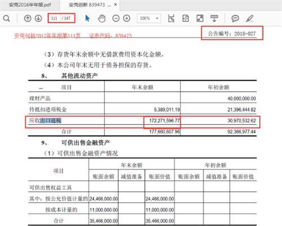Select the arrow pointer selection tool
The height and width of the screenshot is (226, 282).
(x=87, y=19)
